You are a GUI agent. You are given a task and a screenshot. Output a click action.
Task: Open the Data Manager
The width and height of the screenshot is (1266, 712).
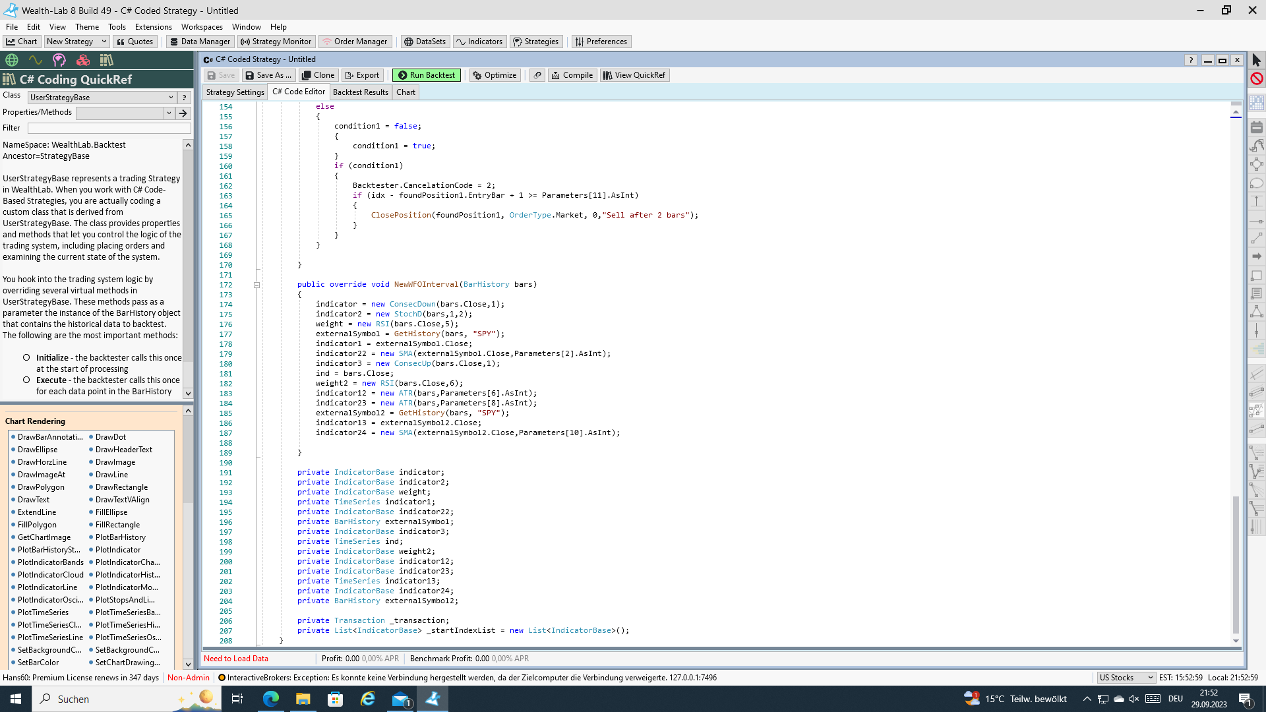tap(199, 42)
